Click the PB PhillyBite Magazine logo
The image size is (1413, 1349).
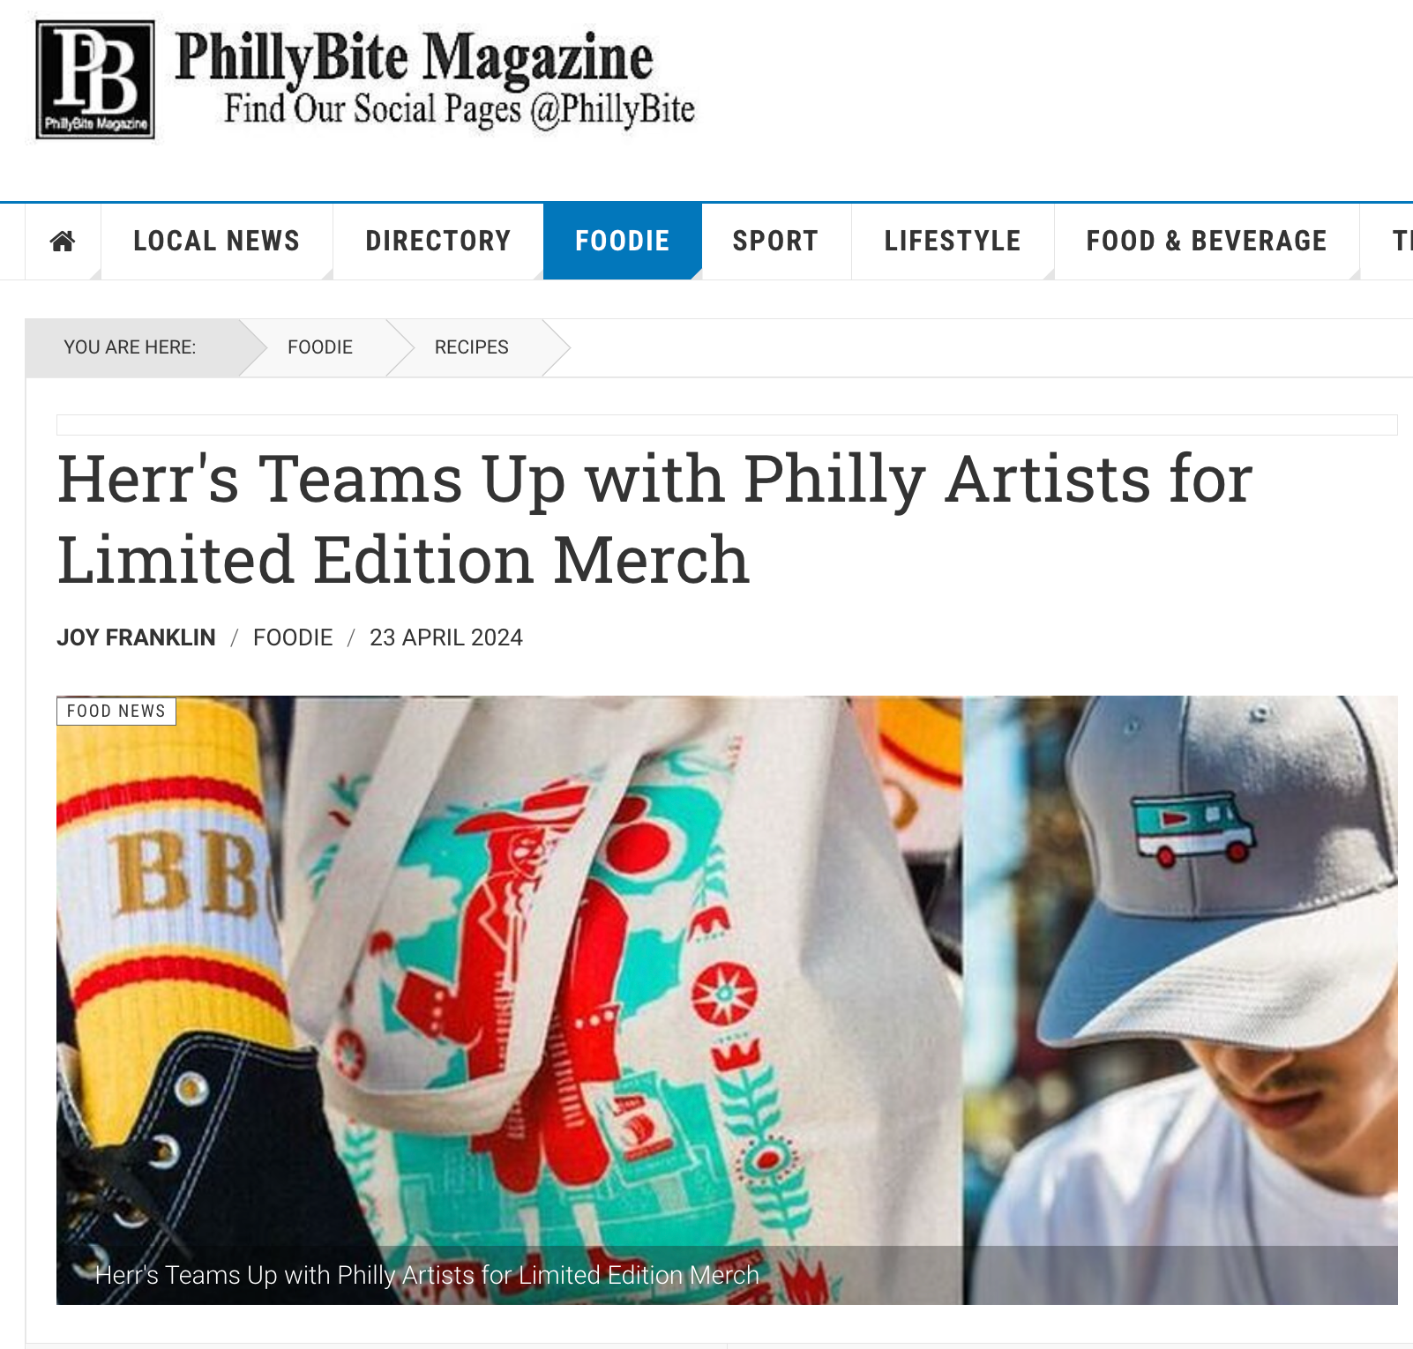[95, 80]
